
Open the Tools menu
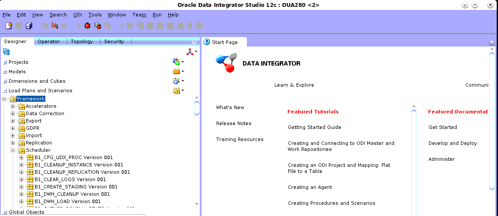(x=95, y=15)
